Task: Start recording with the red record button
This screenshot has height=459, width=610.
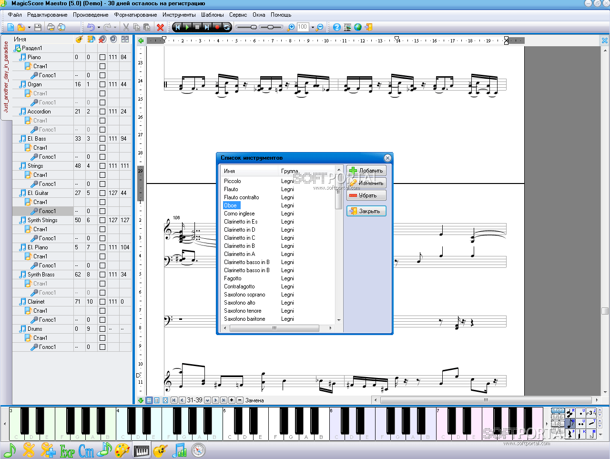Action: tap(217, 27)
